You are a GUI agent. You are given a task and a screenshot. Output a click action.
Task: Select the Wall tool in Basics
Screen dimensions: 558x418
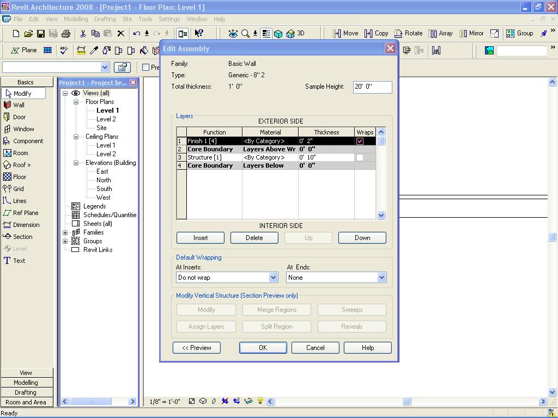[x=19, y=105]
